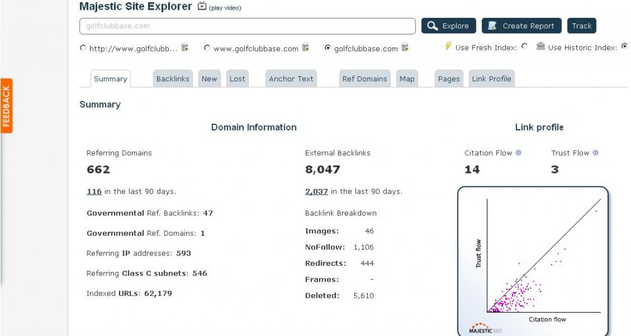The image size is (631, 336).
Task: Click the Backlink Breakdown label
Action: point(341,213)
